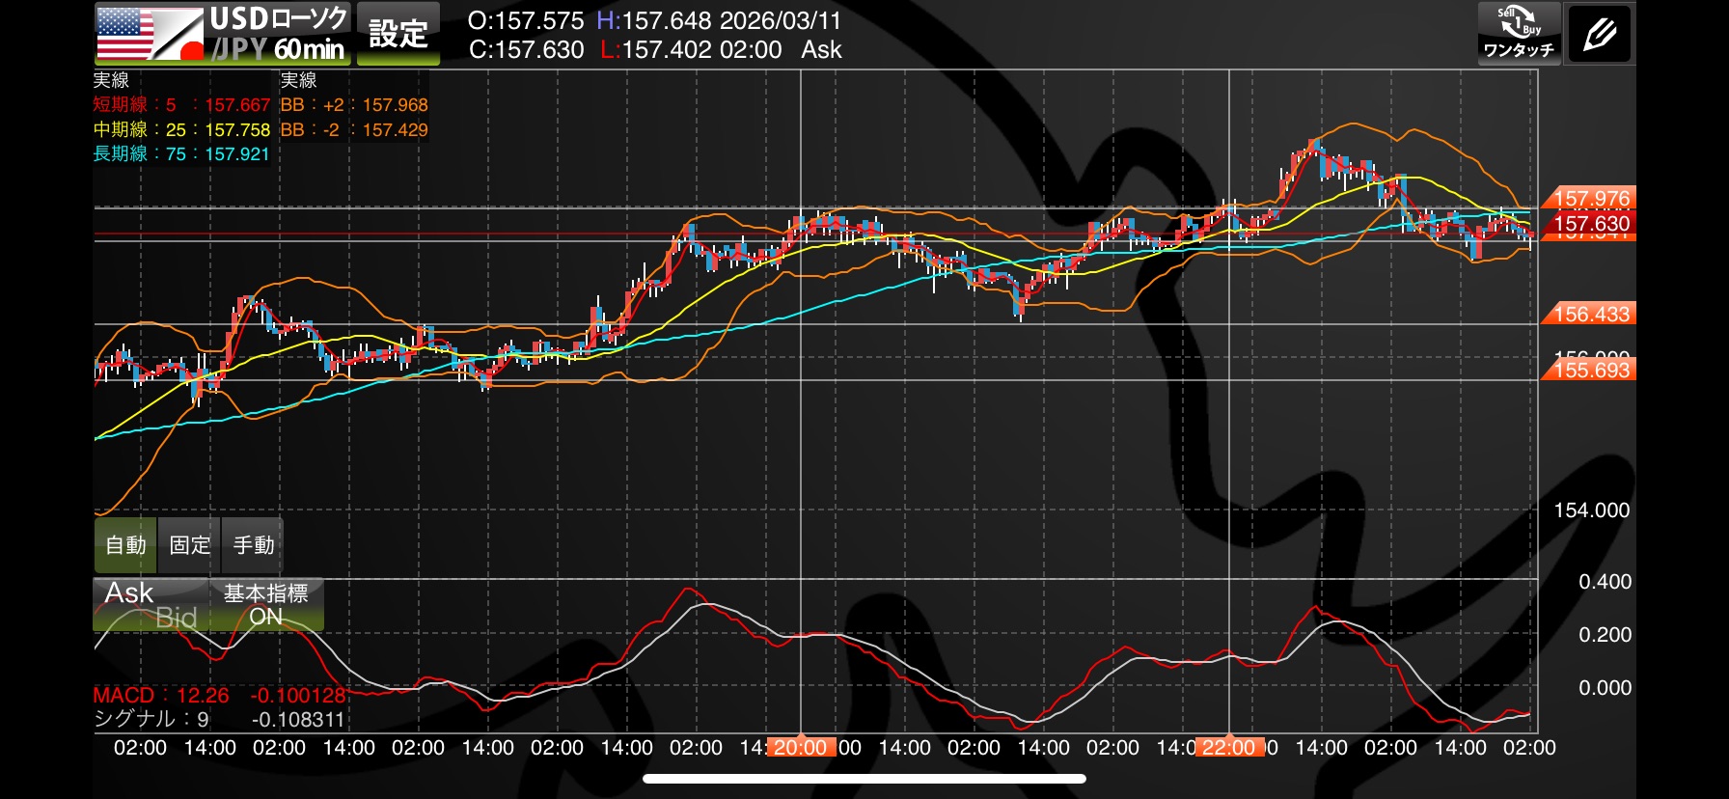Tap the 22:00 highlighted time marker

click(1229, 748)
